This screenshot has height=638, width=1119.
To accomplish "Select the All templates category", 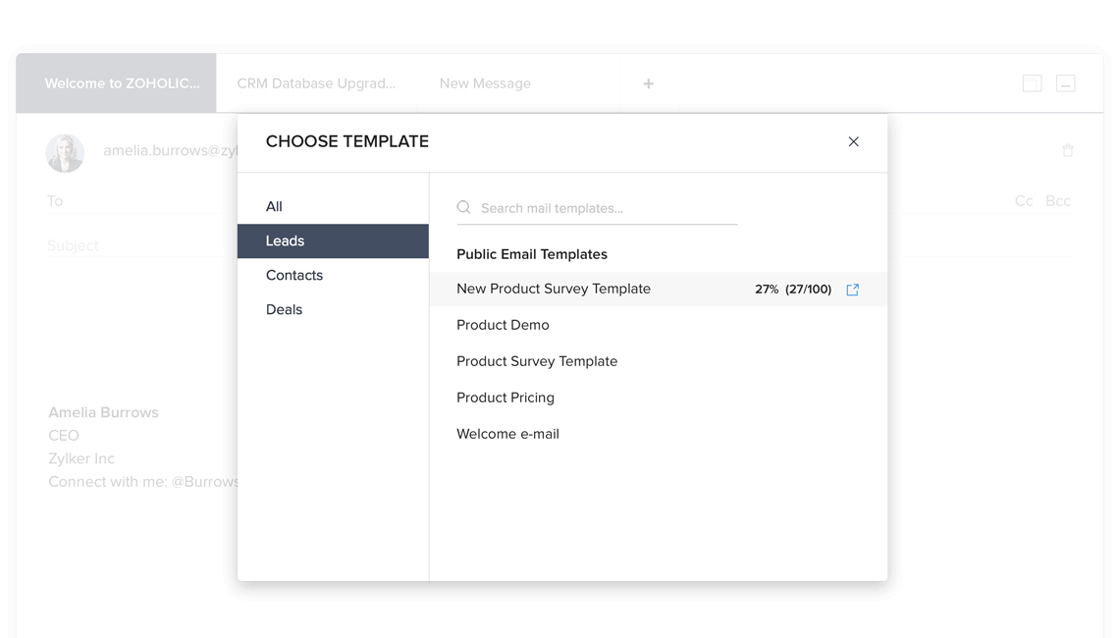I will [x=274, y=206].
